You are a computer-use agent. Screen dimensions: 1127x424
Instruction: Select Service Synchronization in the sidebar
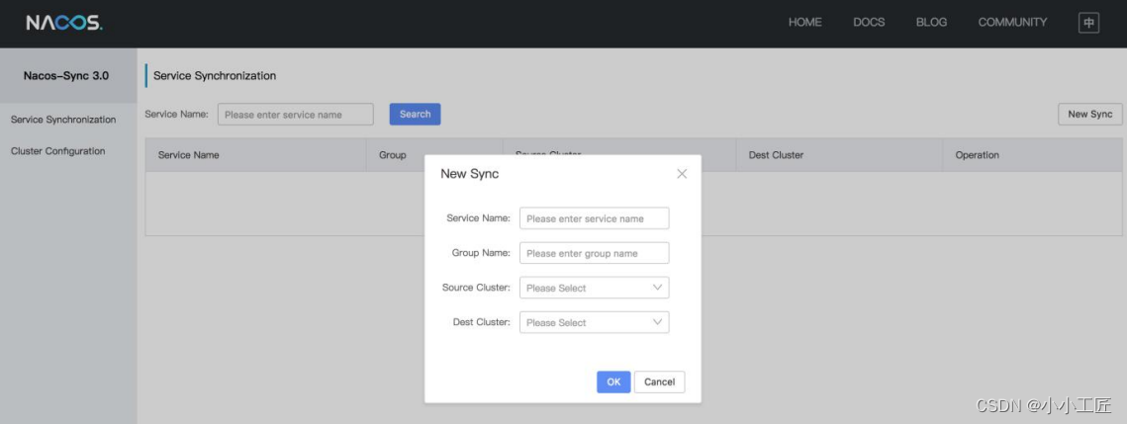click(63, 120)
